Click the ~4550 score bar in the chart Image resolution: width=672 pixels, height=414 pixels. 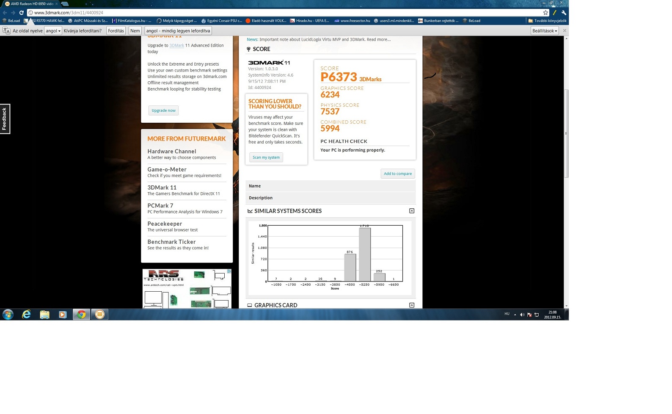point(350,268)
